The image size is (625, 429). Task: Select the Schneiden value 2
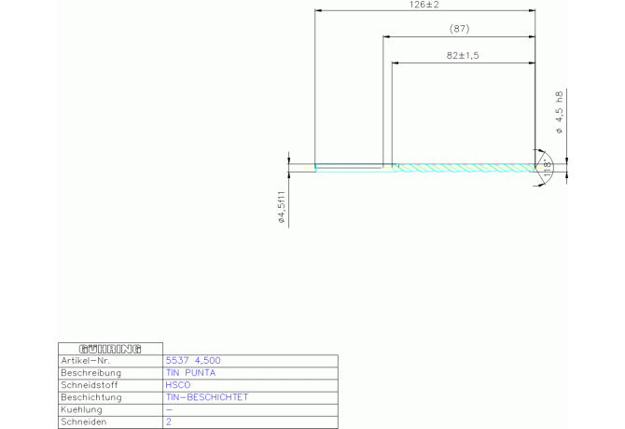(168, 422)
